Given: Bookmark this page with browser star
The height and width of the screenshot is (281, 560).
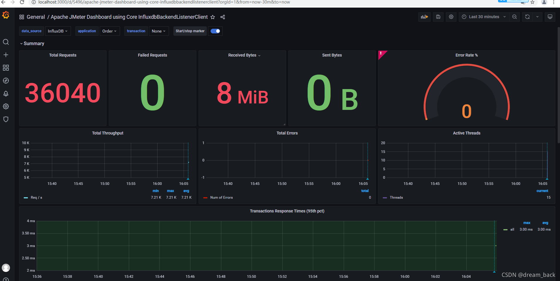Looking at the screenshot, I should (x=532, y=2).
